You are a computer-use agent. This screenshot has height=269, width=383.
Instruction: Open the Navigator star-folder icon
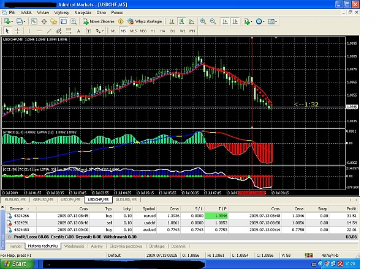point(54,21)
